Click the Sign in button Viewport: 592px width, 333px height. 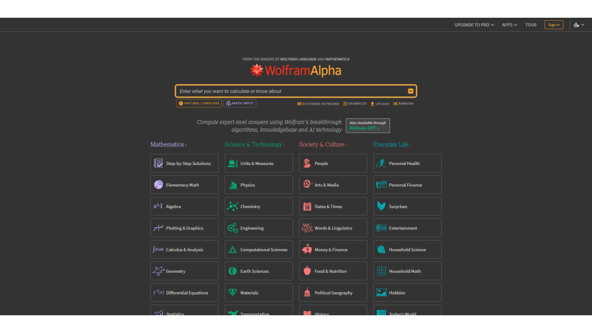[554, 25]
